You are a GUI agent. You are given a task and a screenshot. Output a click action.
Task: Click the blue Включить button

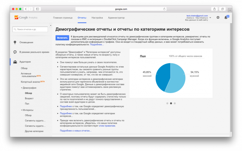point(62,38)
